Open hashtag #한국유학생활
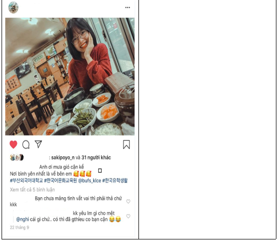Viewport: 279px width, 241px height. [115, 181]
